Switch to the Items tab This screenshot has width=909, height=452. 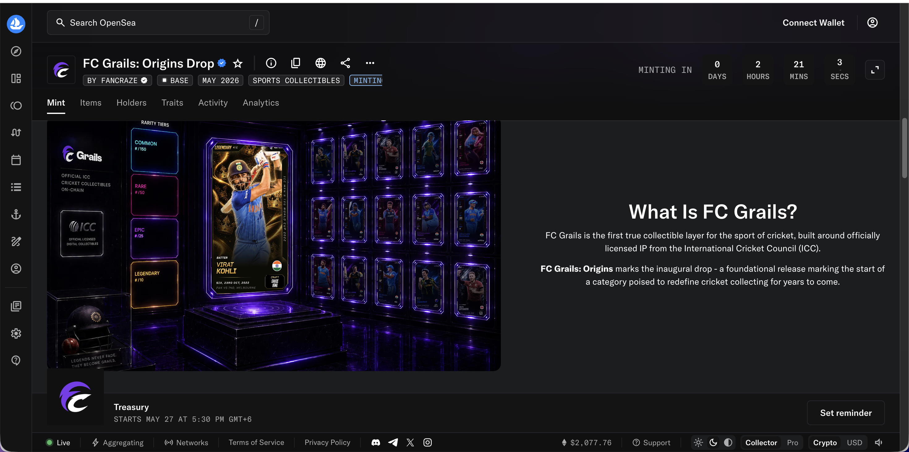click(x=91, y=103)
